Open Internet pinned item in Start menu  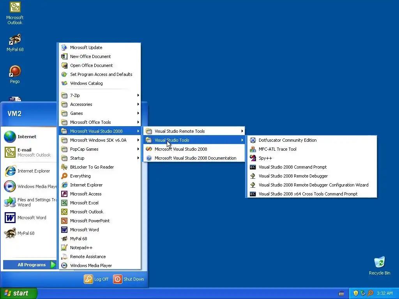coord(29,137)
